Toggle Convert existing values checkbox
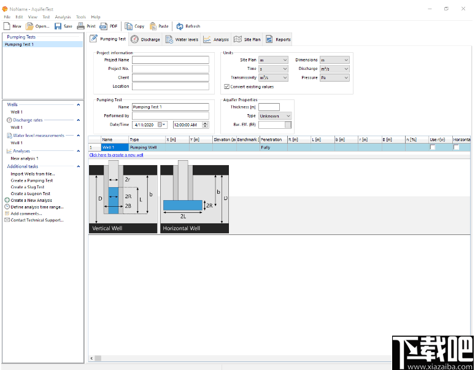This screenshot has height=370, width=475. pyautogui.click(x=226, y=87)
